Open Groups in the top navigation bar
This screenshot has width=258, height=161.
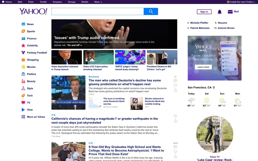tap(71, 2)
